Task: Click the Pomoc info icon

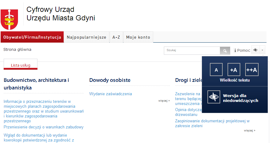Action: 235,51
